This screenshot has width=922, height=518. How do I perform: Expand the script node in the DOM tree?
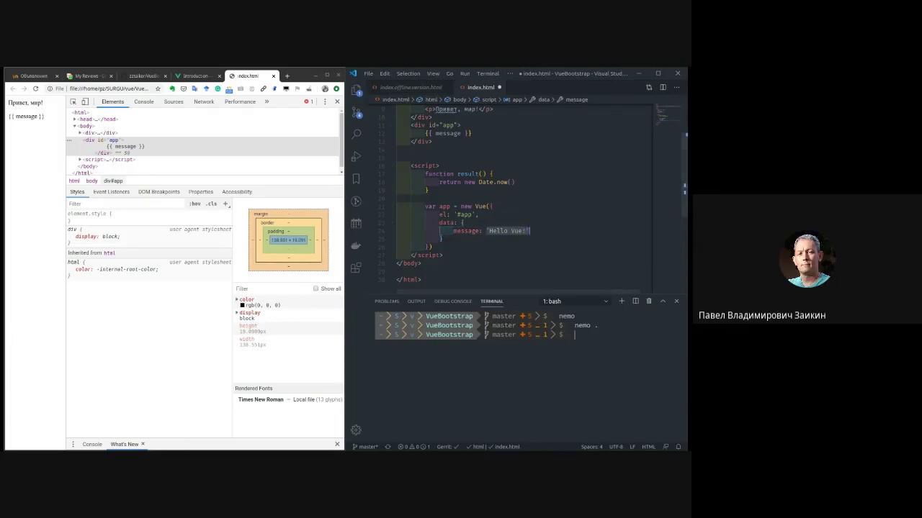tap(80, 159)
